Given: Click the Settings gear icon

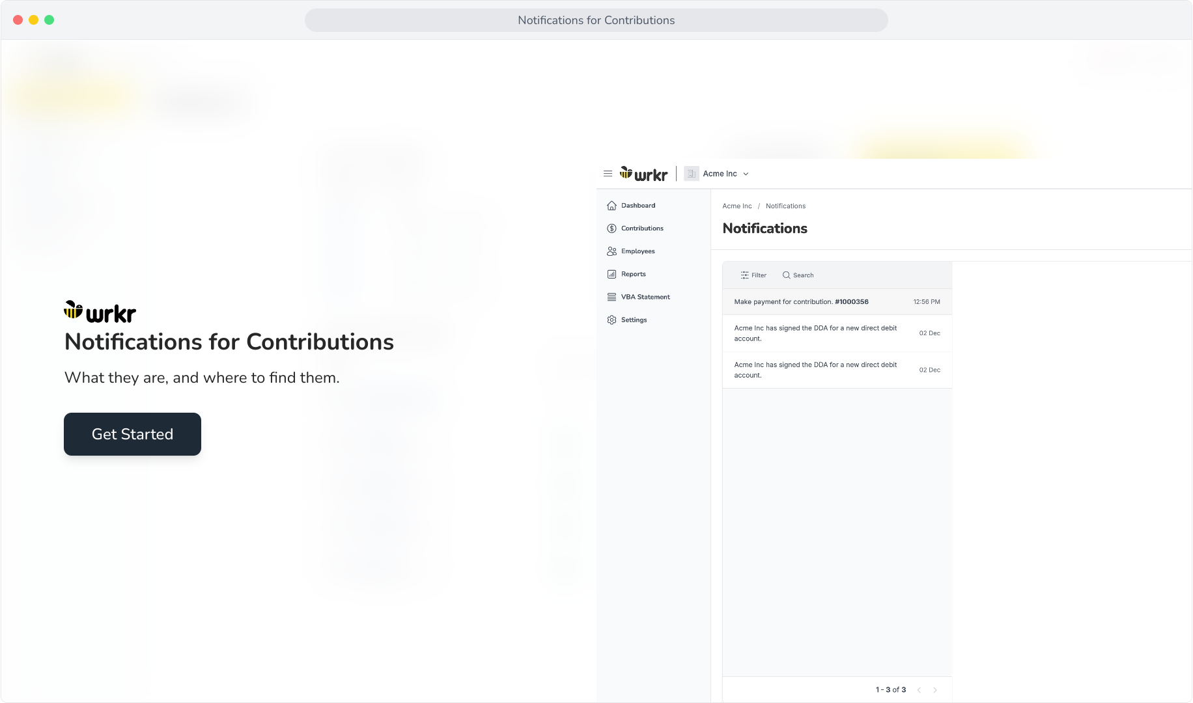Looking at the screenshot, I should (611, 320).
